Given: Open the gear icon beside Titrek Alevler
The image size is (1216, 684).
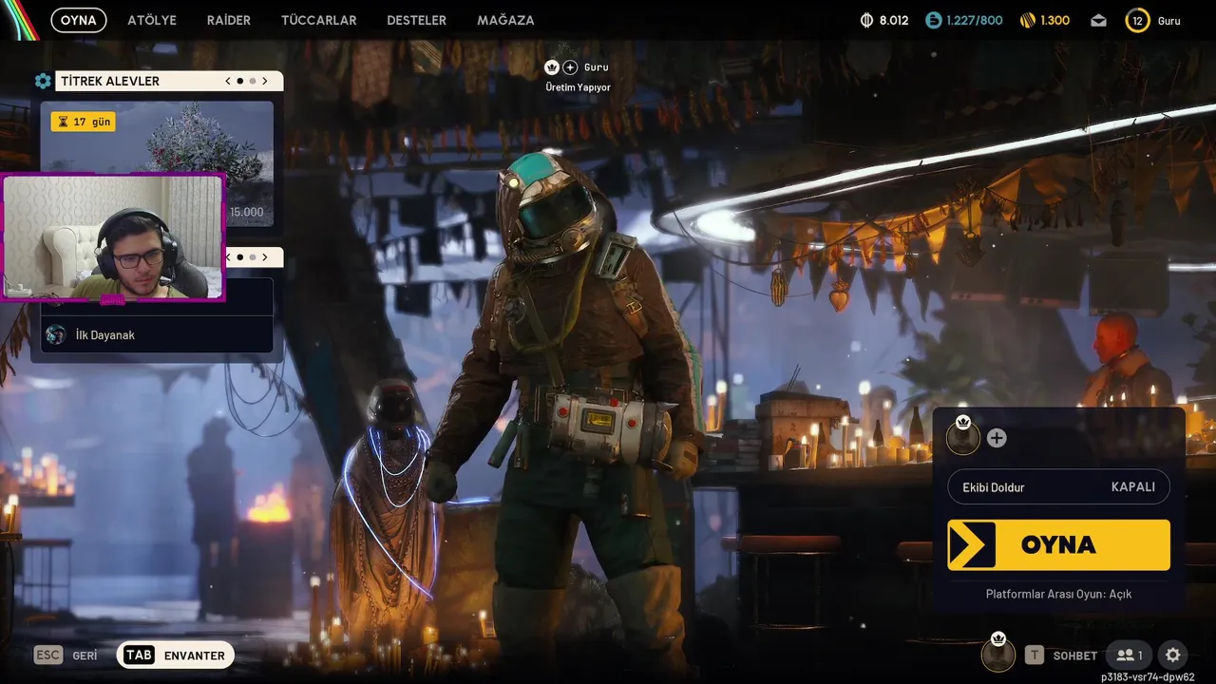Looking at the screenshot, I should tap(43, 81).
